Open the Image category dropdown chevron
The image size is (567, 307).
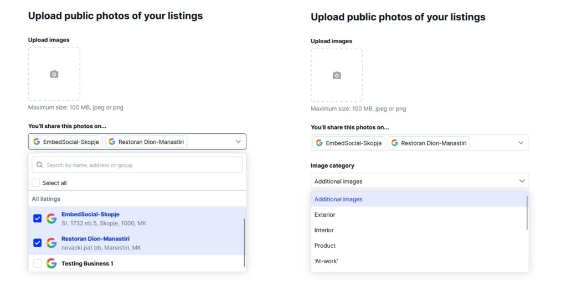[x=522, y=181]
